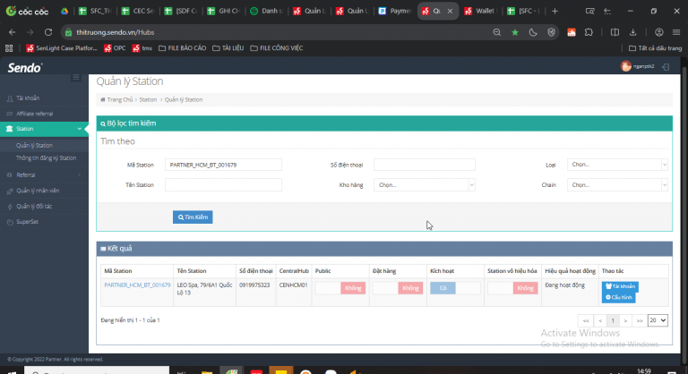Open the extensions puzzle icon
The height and width of the screenshot is (374, 688).
[589, 32]
